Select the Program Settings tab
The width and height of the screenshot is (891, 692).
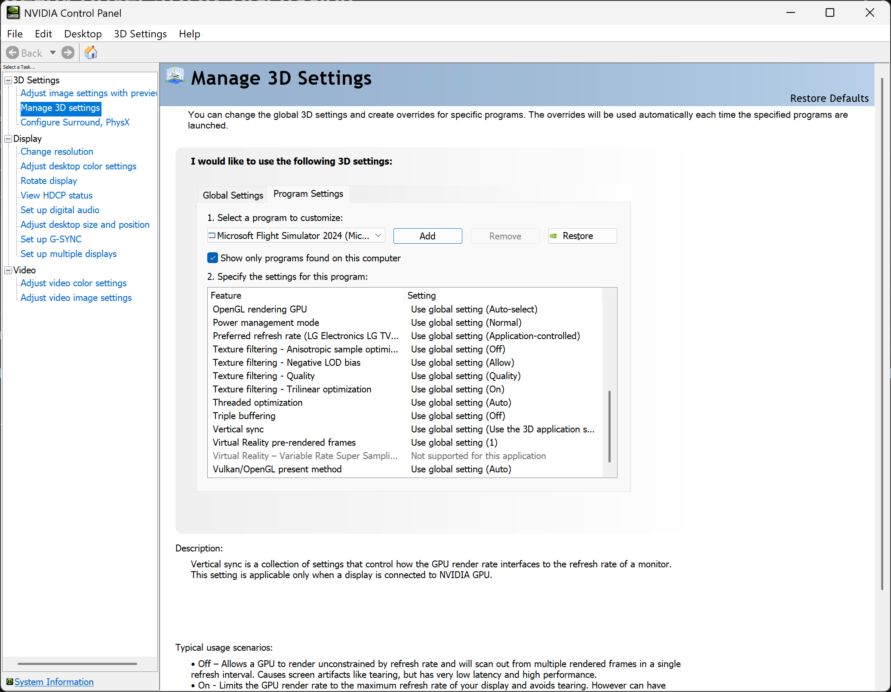(308, 194)
